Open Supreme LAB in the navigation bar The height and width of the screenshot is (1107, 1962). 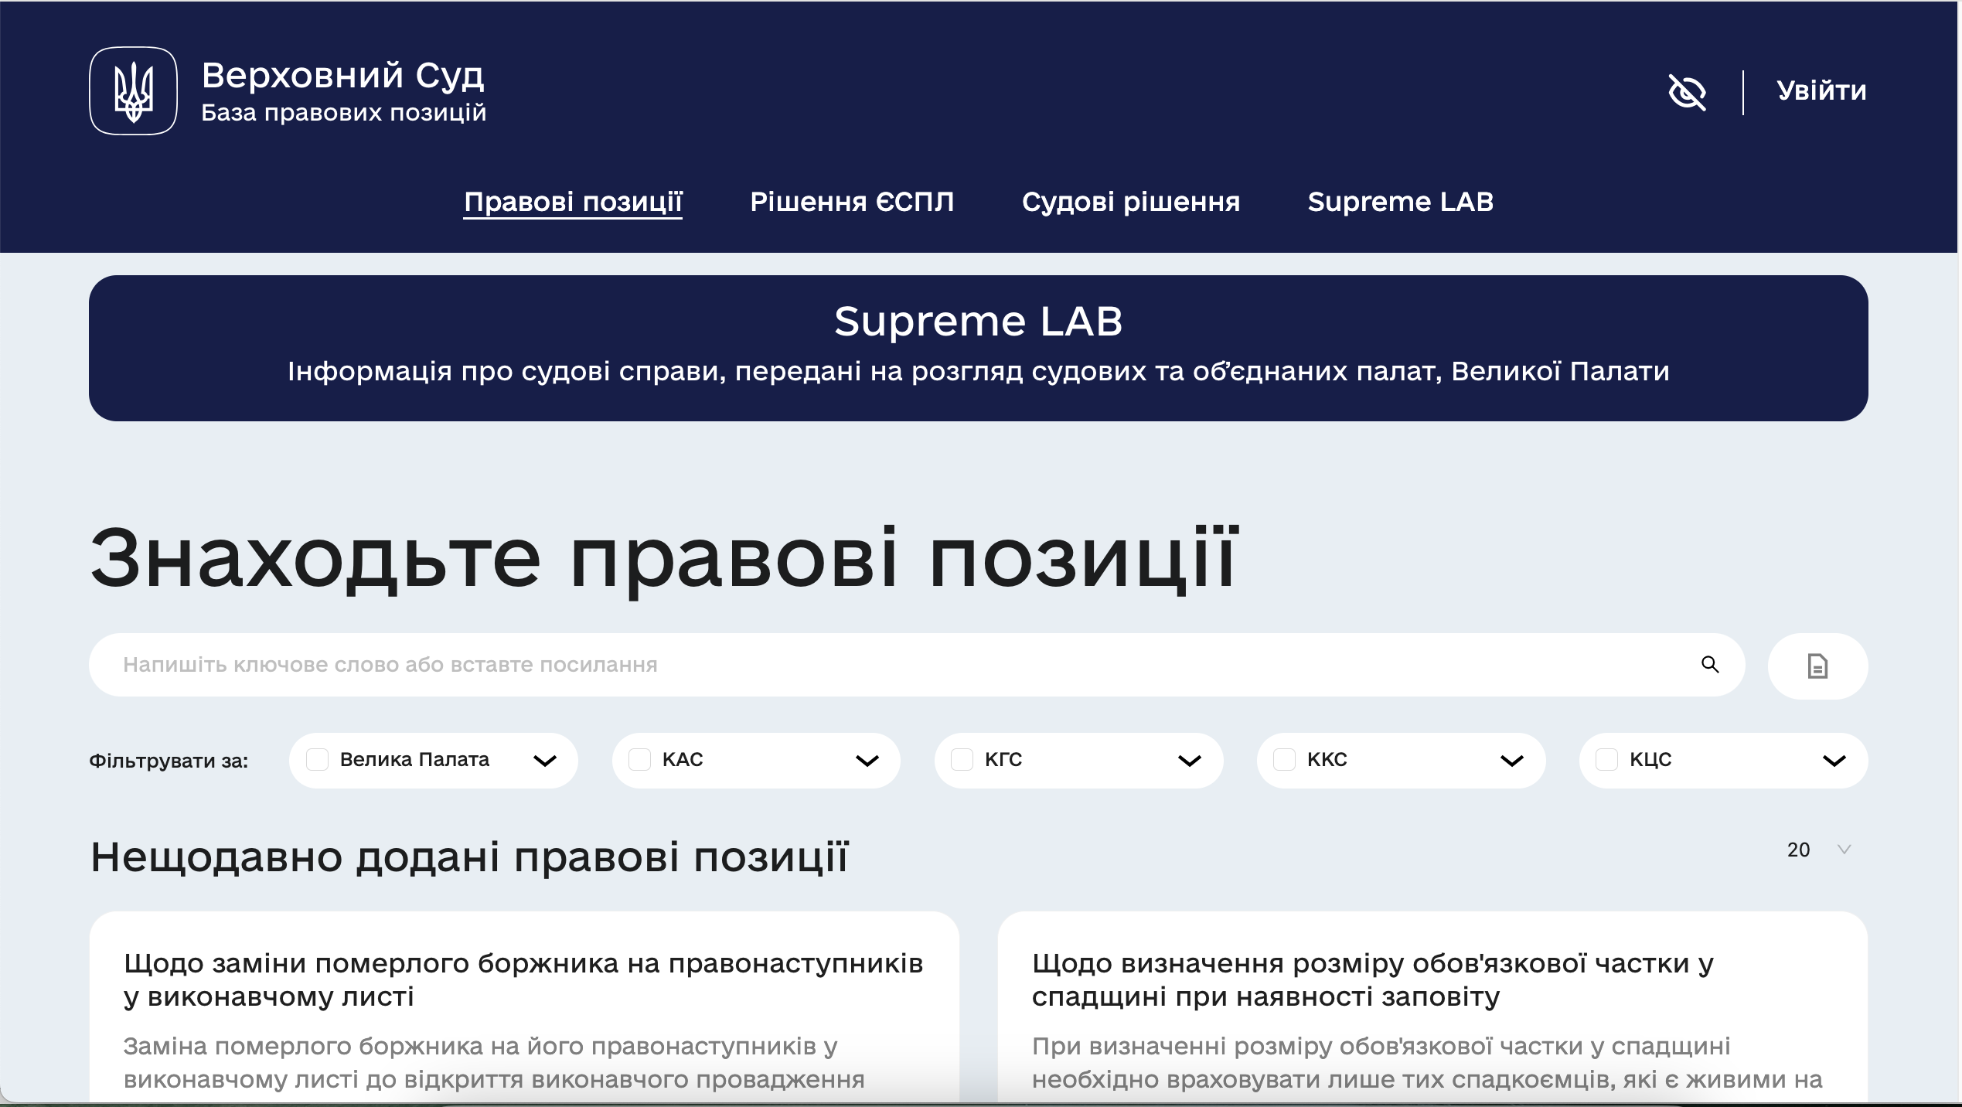(1400, 202)
